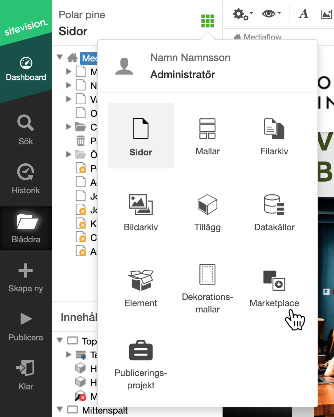Open the Mallar templates view
The width and height of the screenshot is (334, 417).
208,136
